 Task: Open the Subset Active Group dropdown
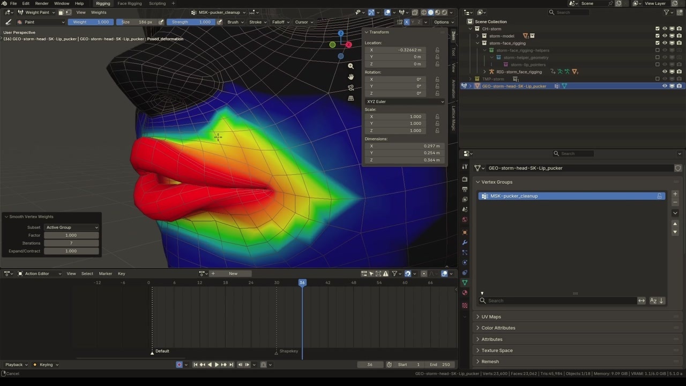71,227
